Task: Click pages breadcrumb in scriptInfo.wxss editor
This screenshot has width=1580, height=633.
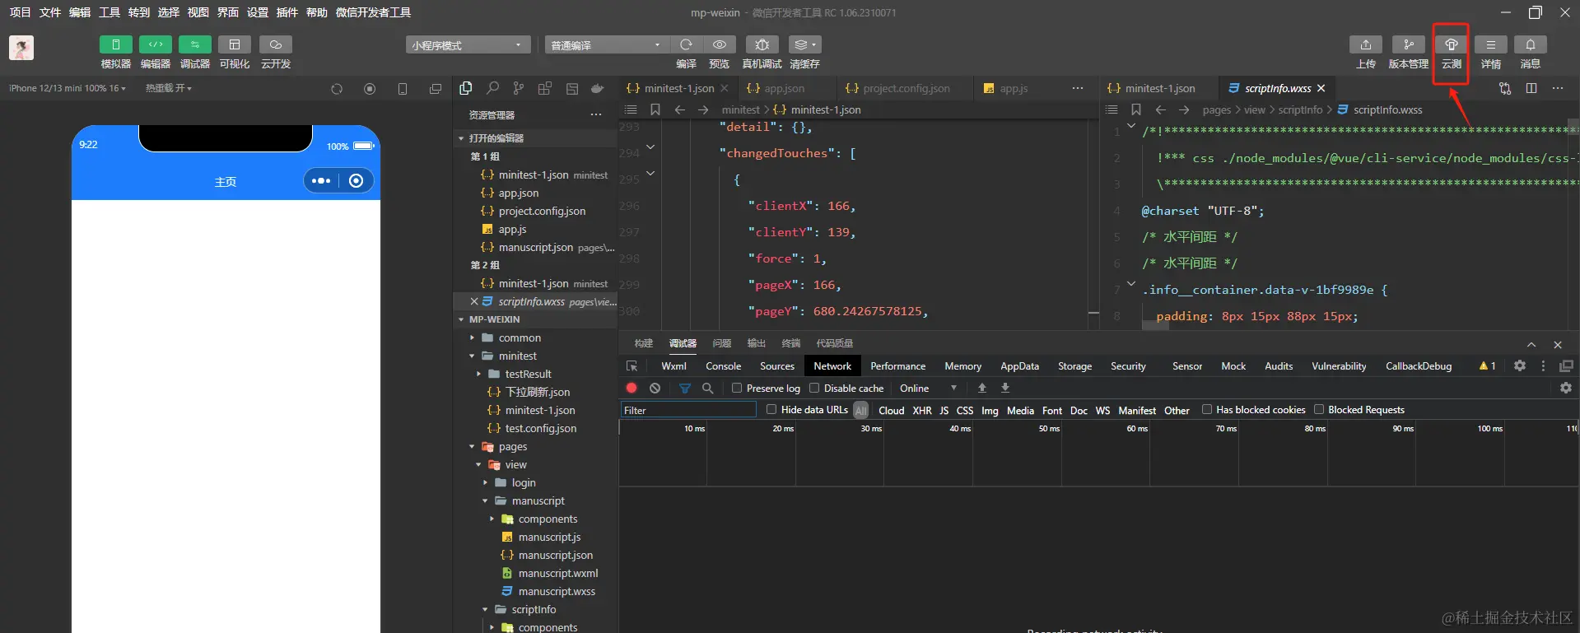Action: pos(1216,109)
